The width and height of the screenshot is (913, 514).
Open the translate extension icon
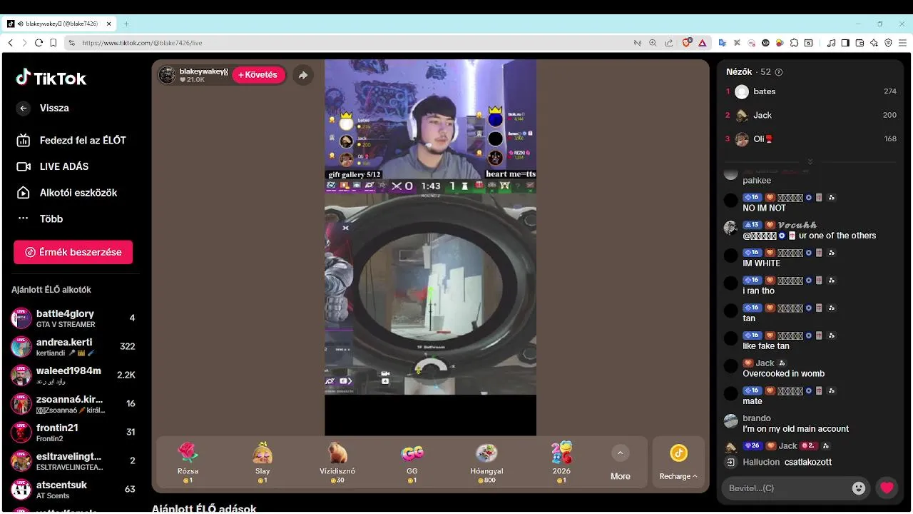(x=723, y=43)
